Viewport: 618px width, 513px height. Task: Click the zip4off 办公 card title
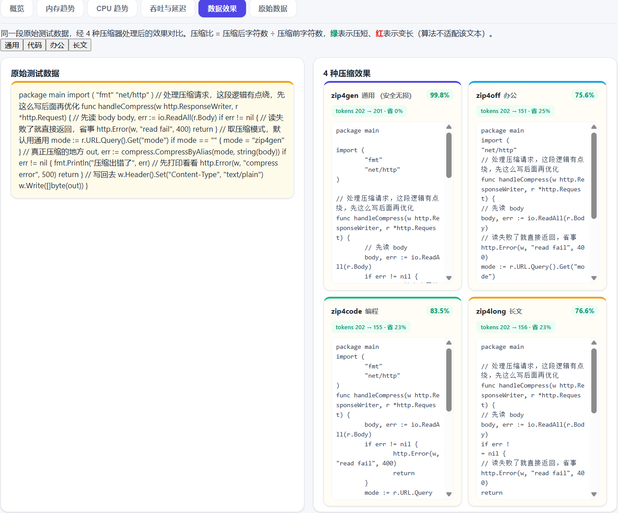496,96
